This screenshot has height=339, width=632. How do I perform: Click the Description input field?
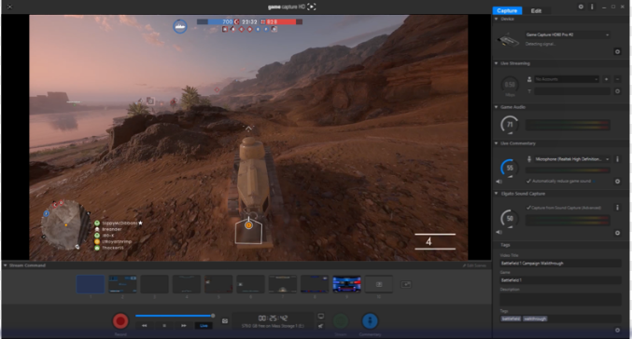tap(560, 300)
